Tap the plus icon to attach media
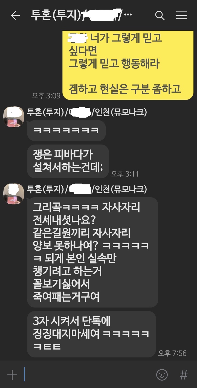The width and height of the screenshot is (197, 388). tap(12, 375)
